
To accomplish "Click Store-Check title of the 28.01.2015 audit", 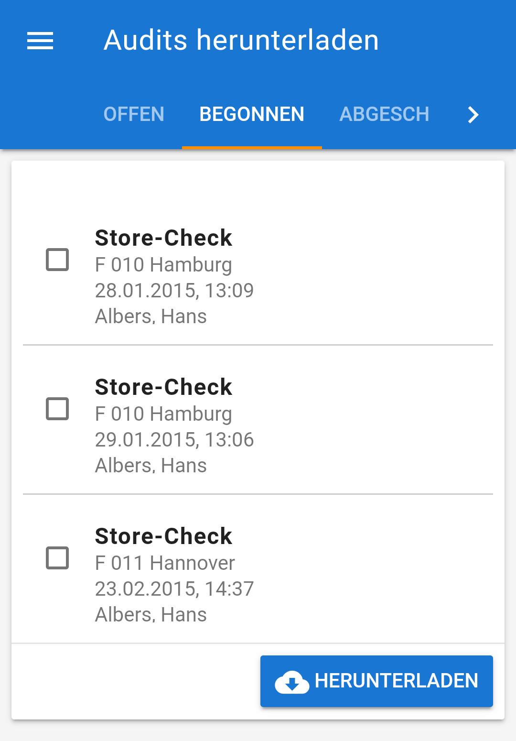I will click(163, 238).
